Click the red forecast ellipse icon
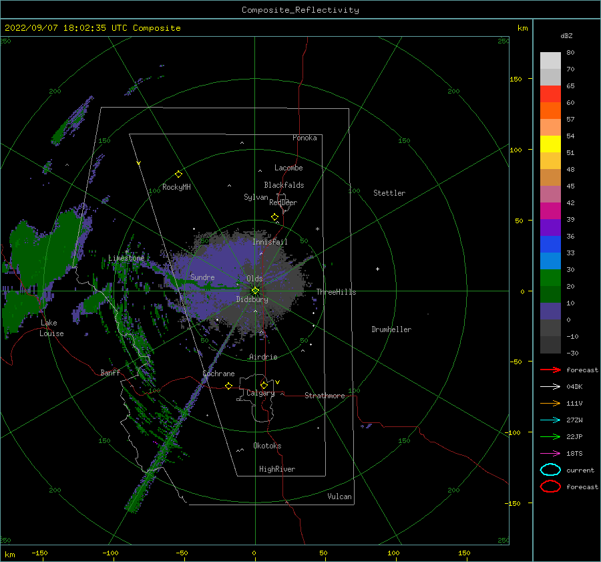The height and width of the screenshot is (562, 601). 550,486
